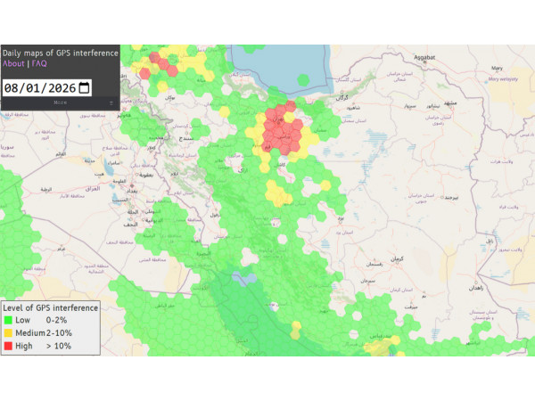The height and width of the screenshot is (401, 535).
Task: Click the Mary city label
Action: 497,67
